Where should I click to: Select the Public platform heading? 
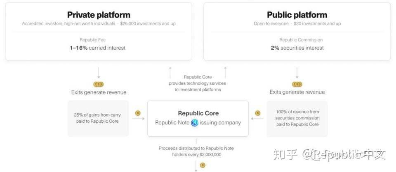point(297,15)
